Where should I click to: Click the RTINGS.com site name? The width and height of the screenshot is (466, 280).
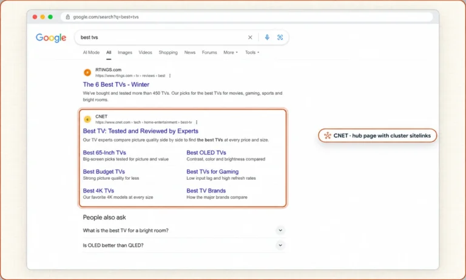pos(108,70)
